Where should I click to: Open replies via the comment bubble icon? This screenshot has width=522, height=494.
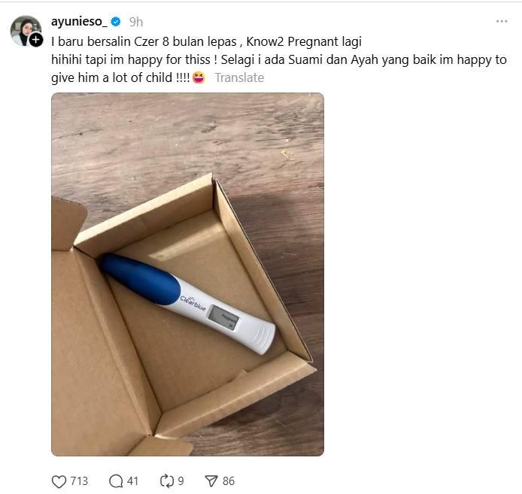[x=116, y=481]
